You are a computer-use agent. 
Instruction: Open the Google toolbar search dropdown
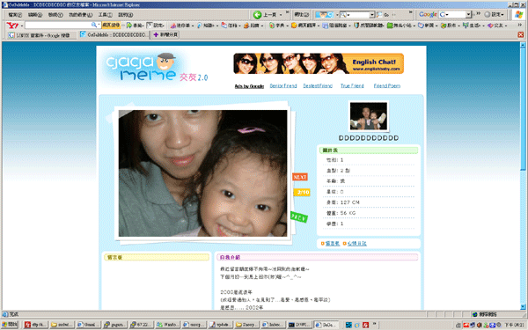pos(468,14)
